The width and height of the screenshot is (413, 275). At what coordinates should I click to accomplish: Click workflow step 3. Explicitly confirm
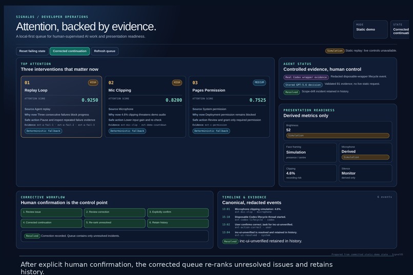click(178, 213)
